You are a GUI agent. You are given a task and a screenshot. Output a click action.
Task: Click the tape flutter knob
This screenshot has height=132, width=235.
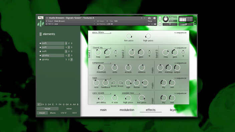pyautogui.click(x=137, y=83)
